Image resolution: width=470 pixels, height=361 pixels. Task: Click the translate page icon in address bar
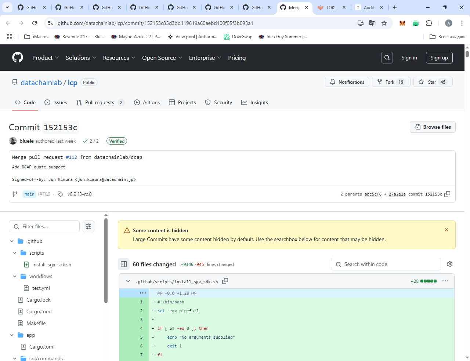(x=372, y=23)
